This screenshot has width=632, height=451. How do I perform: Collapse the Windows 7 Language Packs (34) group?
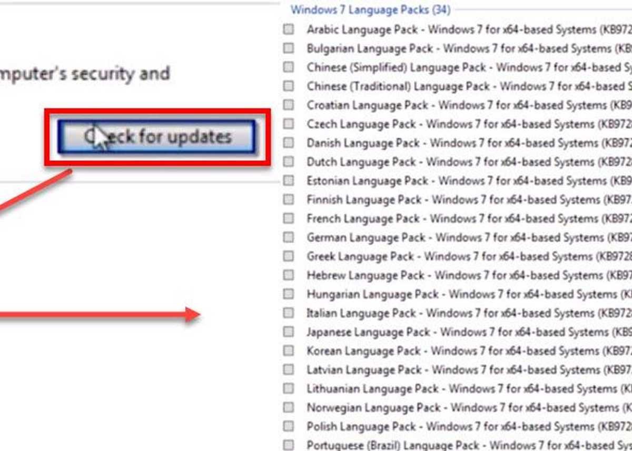click(x=370, y=9)
